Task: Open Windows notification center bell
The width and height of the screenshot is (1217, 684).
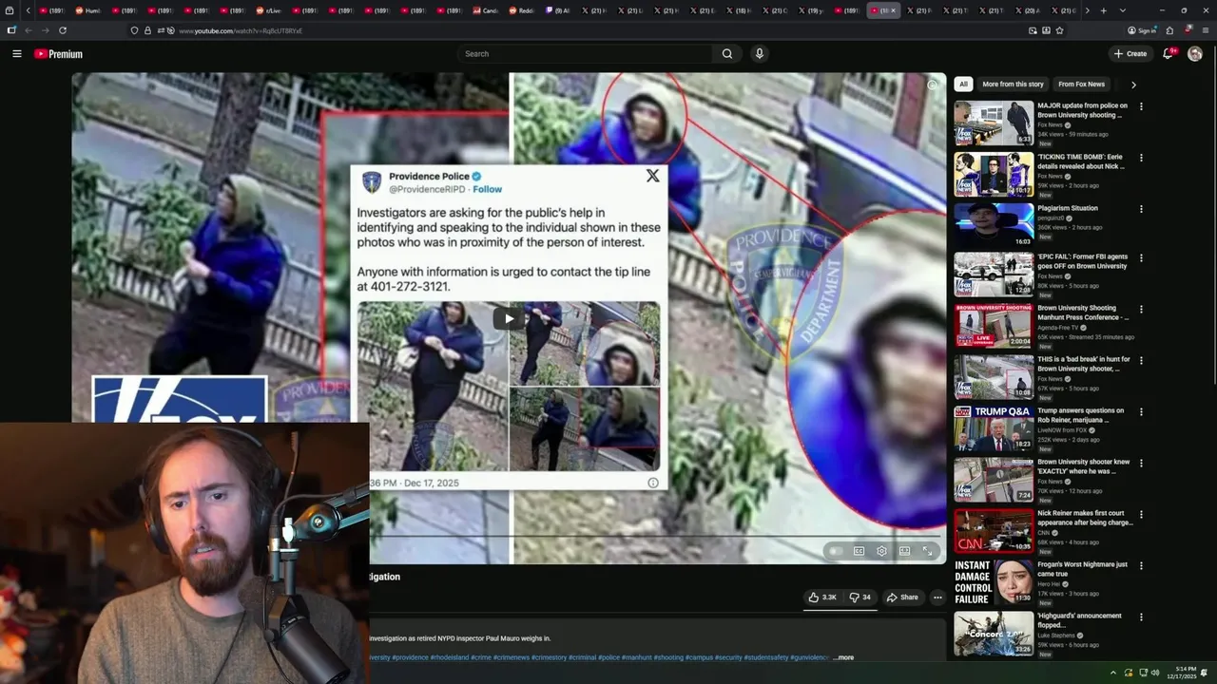Action: 1204,673
